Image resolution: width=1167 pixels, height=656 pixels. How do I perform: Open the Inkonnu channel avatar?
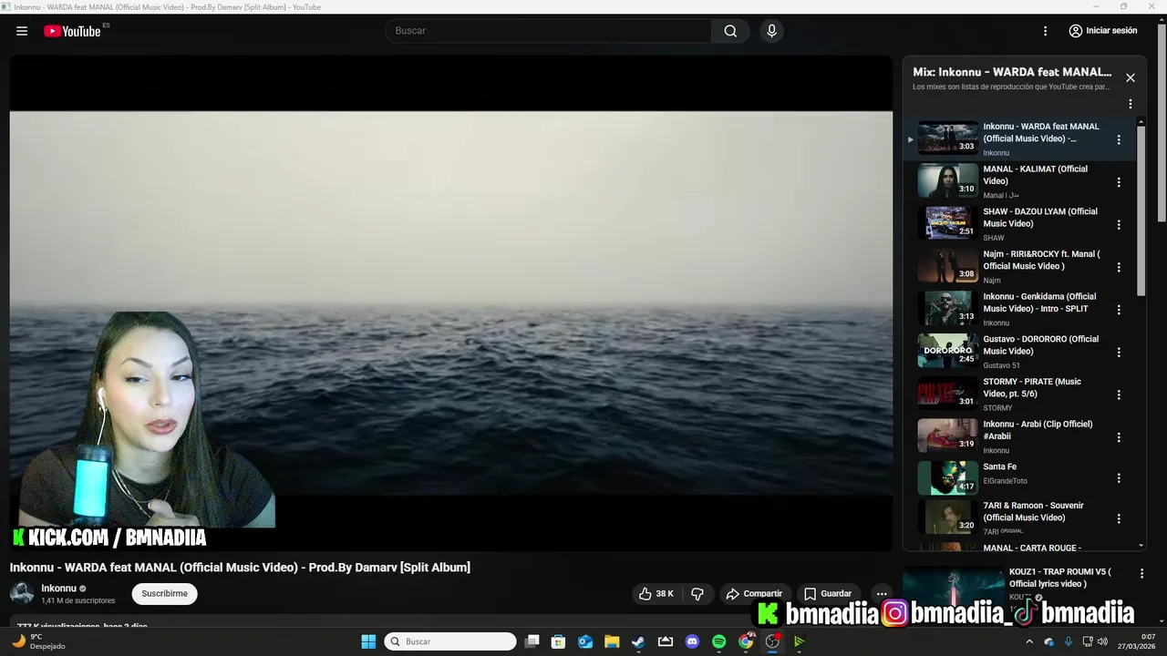pos(22,594)
